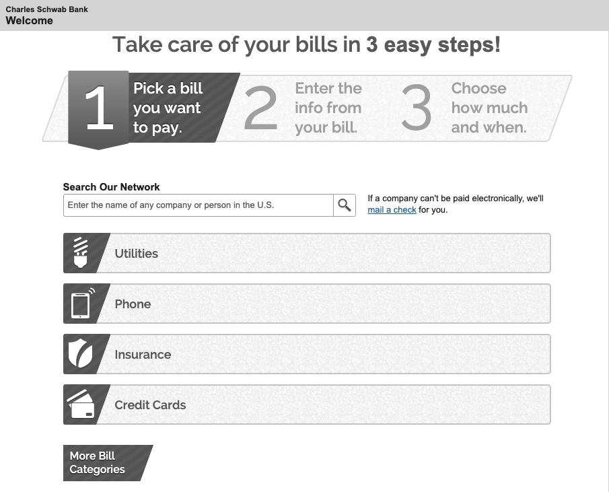609x492 pixels.
Task: Click the "Take care of your bills" heading
Action: pyautogui.click(x=306, y=45)
